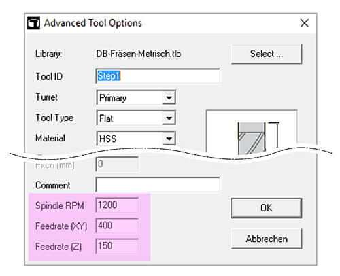
Task: Click the disabled Pitch (mm) field
Action: (x=117, y=164)
